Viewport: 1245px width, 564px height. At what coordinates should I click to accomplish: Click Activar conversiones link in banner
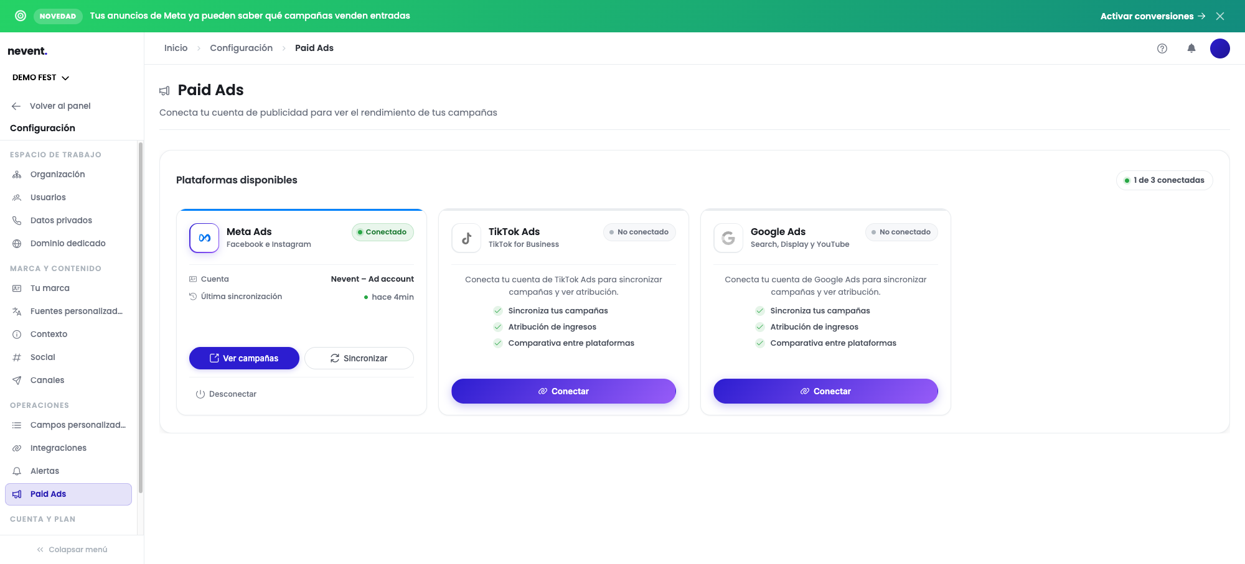1152,16
